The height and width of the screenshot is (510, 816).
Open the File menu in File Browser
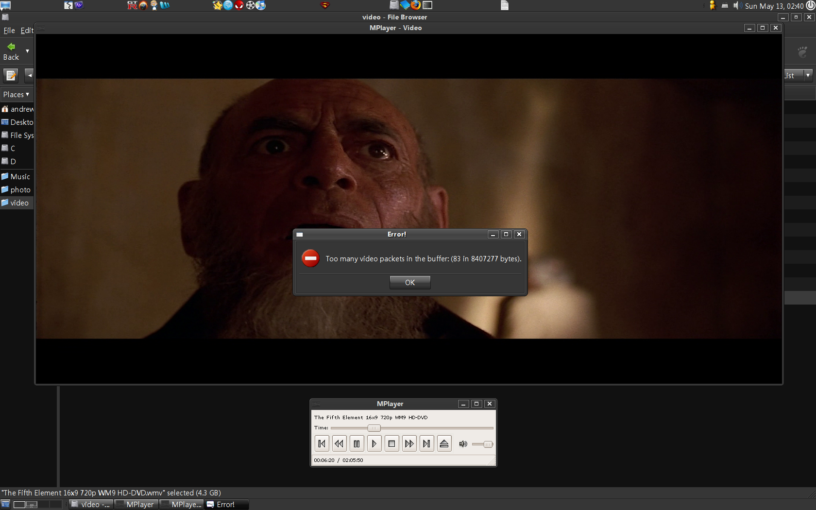(9, 30)
